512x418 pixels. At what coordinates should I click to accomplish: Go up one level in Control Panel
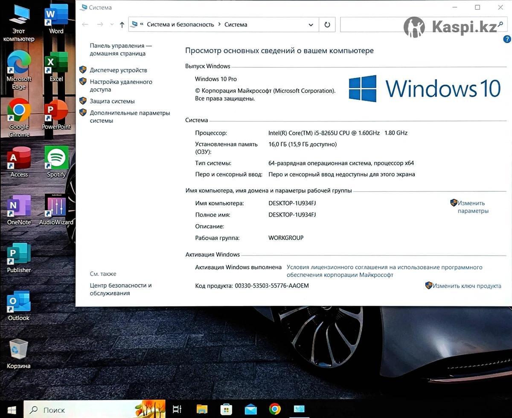[122, 25]
